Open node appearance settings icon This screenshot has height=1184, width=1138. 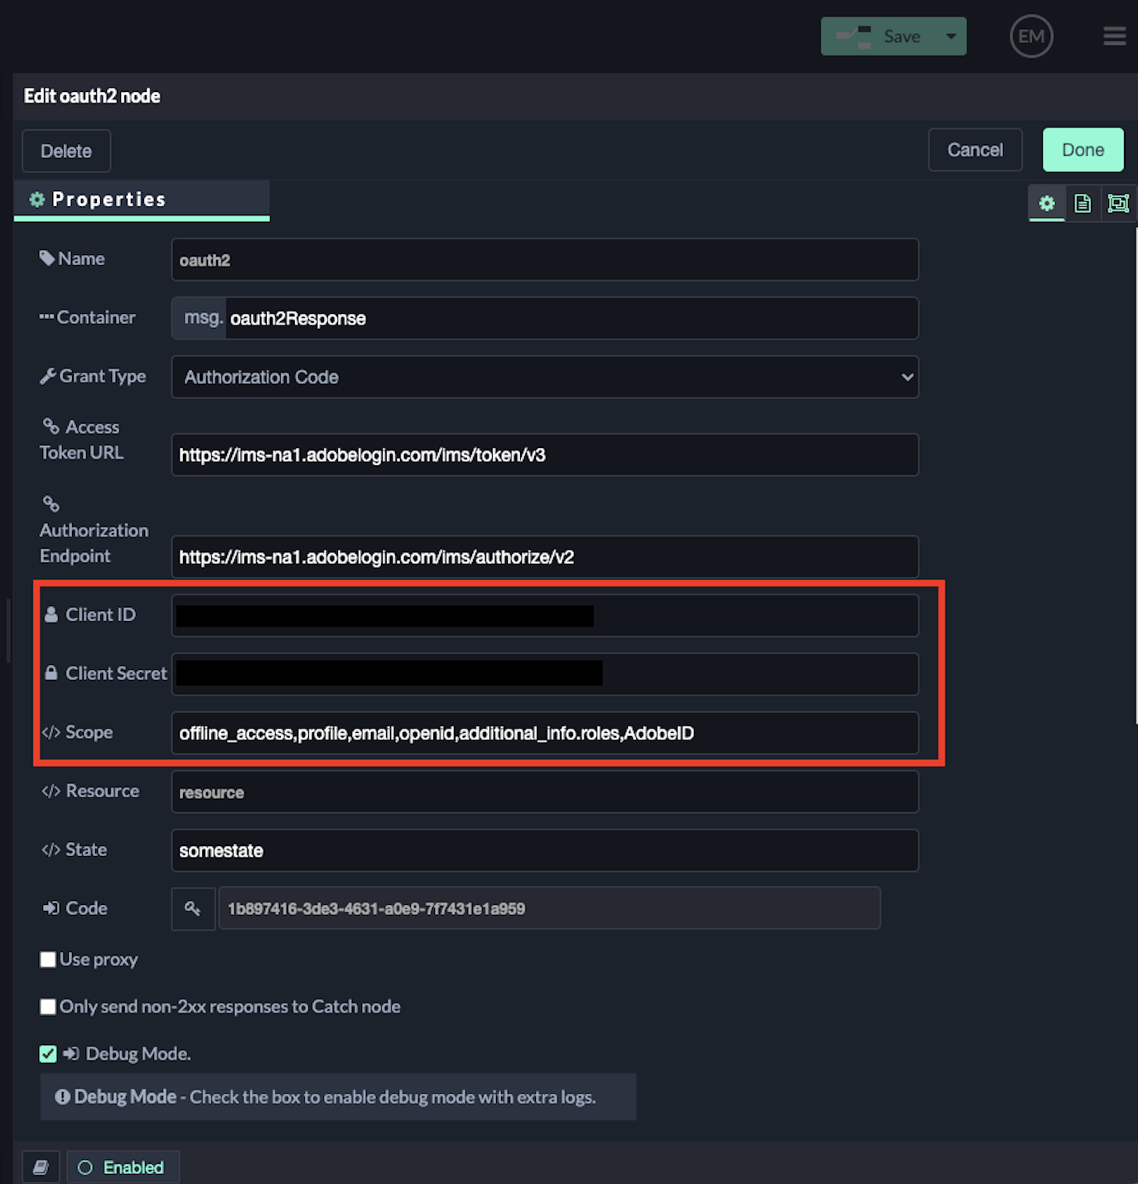[x=1118, y=204]
